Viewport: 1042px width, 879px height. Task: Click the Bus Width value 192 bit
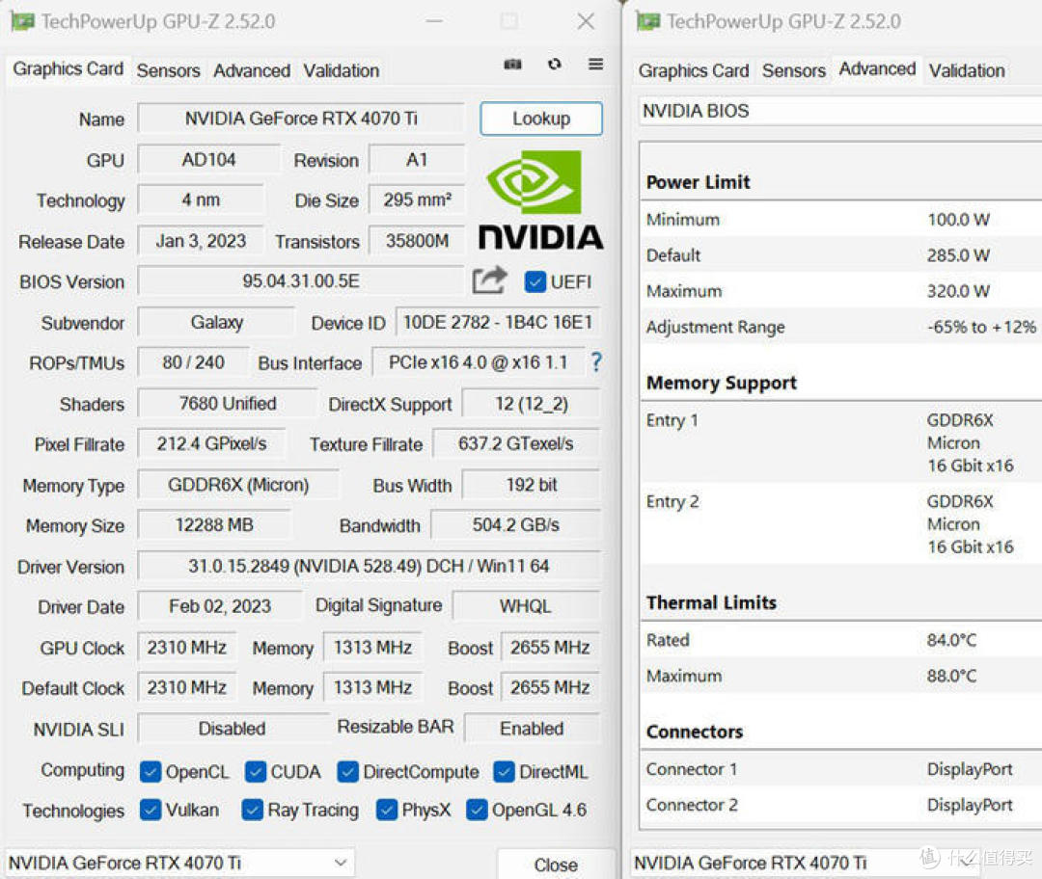pyautogui.click(x=531, y=485)
